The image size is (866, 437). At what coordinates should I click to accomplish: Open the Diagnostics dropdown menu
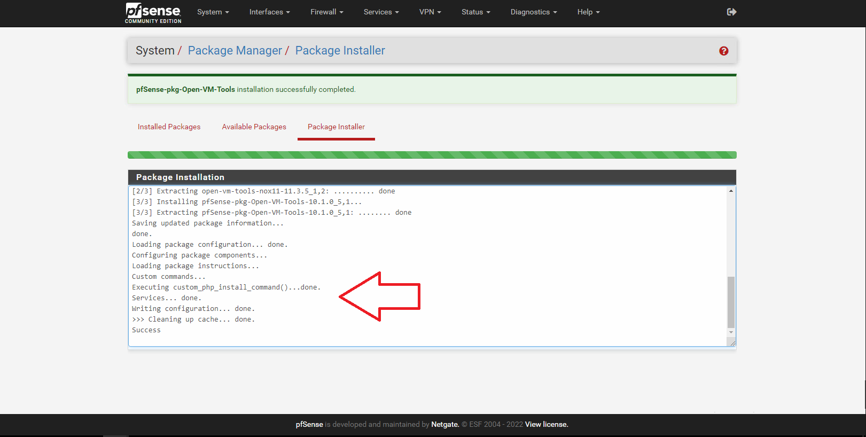coord(534,12)
